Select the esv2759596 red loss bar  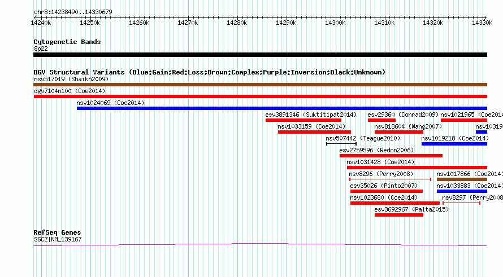click(391, 156)
